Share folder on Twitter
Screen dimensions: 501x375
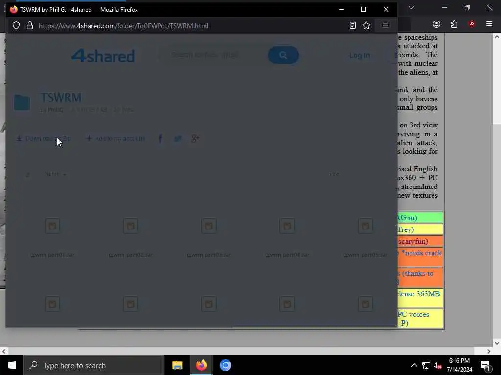(178, 138)
